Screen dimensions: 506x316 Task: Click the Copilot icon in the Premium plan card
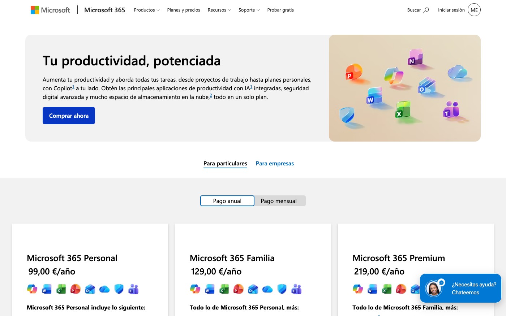(358, 289)
